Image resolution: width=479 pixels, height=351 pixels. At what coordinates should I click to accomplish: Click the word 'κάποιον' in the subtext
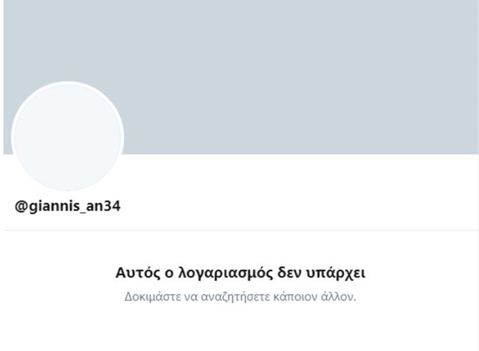295,296
